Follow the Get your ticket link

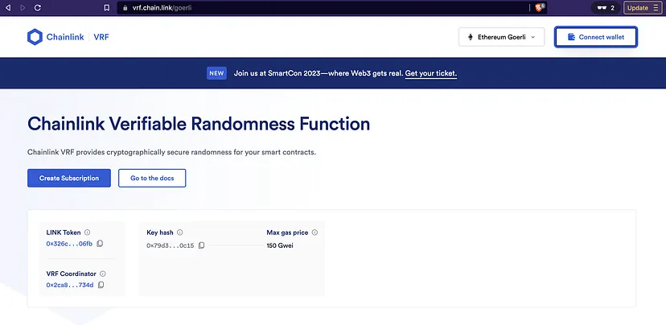point(431,73)
